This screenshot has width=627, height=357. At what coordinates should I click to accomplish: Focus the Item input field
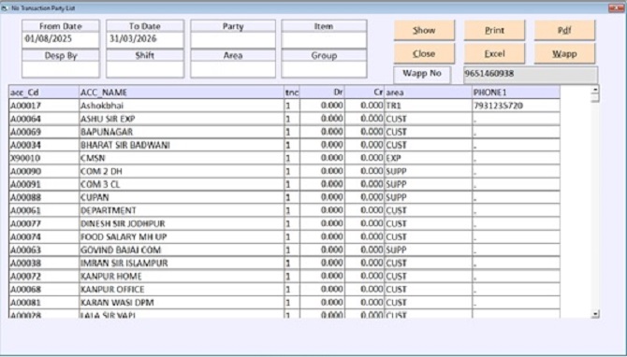(x=324, y=40)
